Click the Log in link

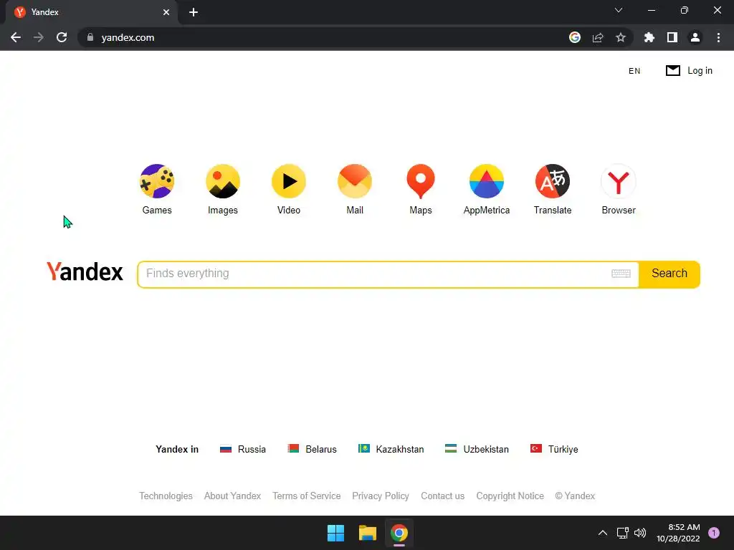click(700, 71)
